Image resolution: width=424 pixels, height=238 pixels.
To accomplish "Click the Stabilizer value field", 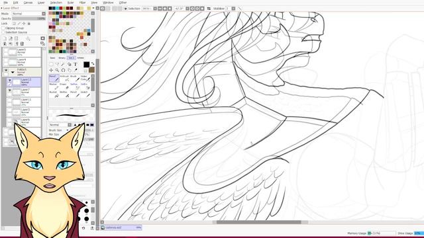I will click(x=228, y=9).
